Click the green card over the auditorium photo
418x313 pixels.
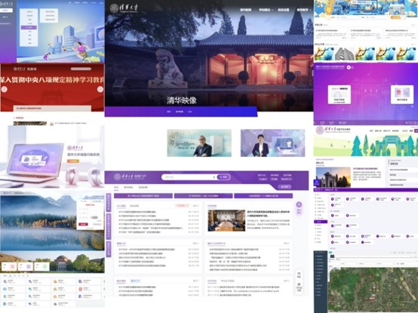coord(41,266)
